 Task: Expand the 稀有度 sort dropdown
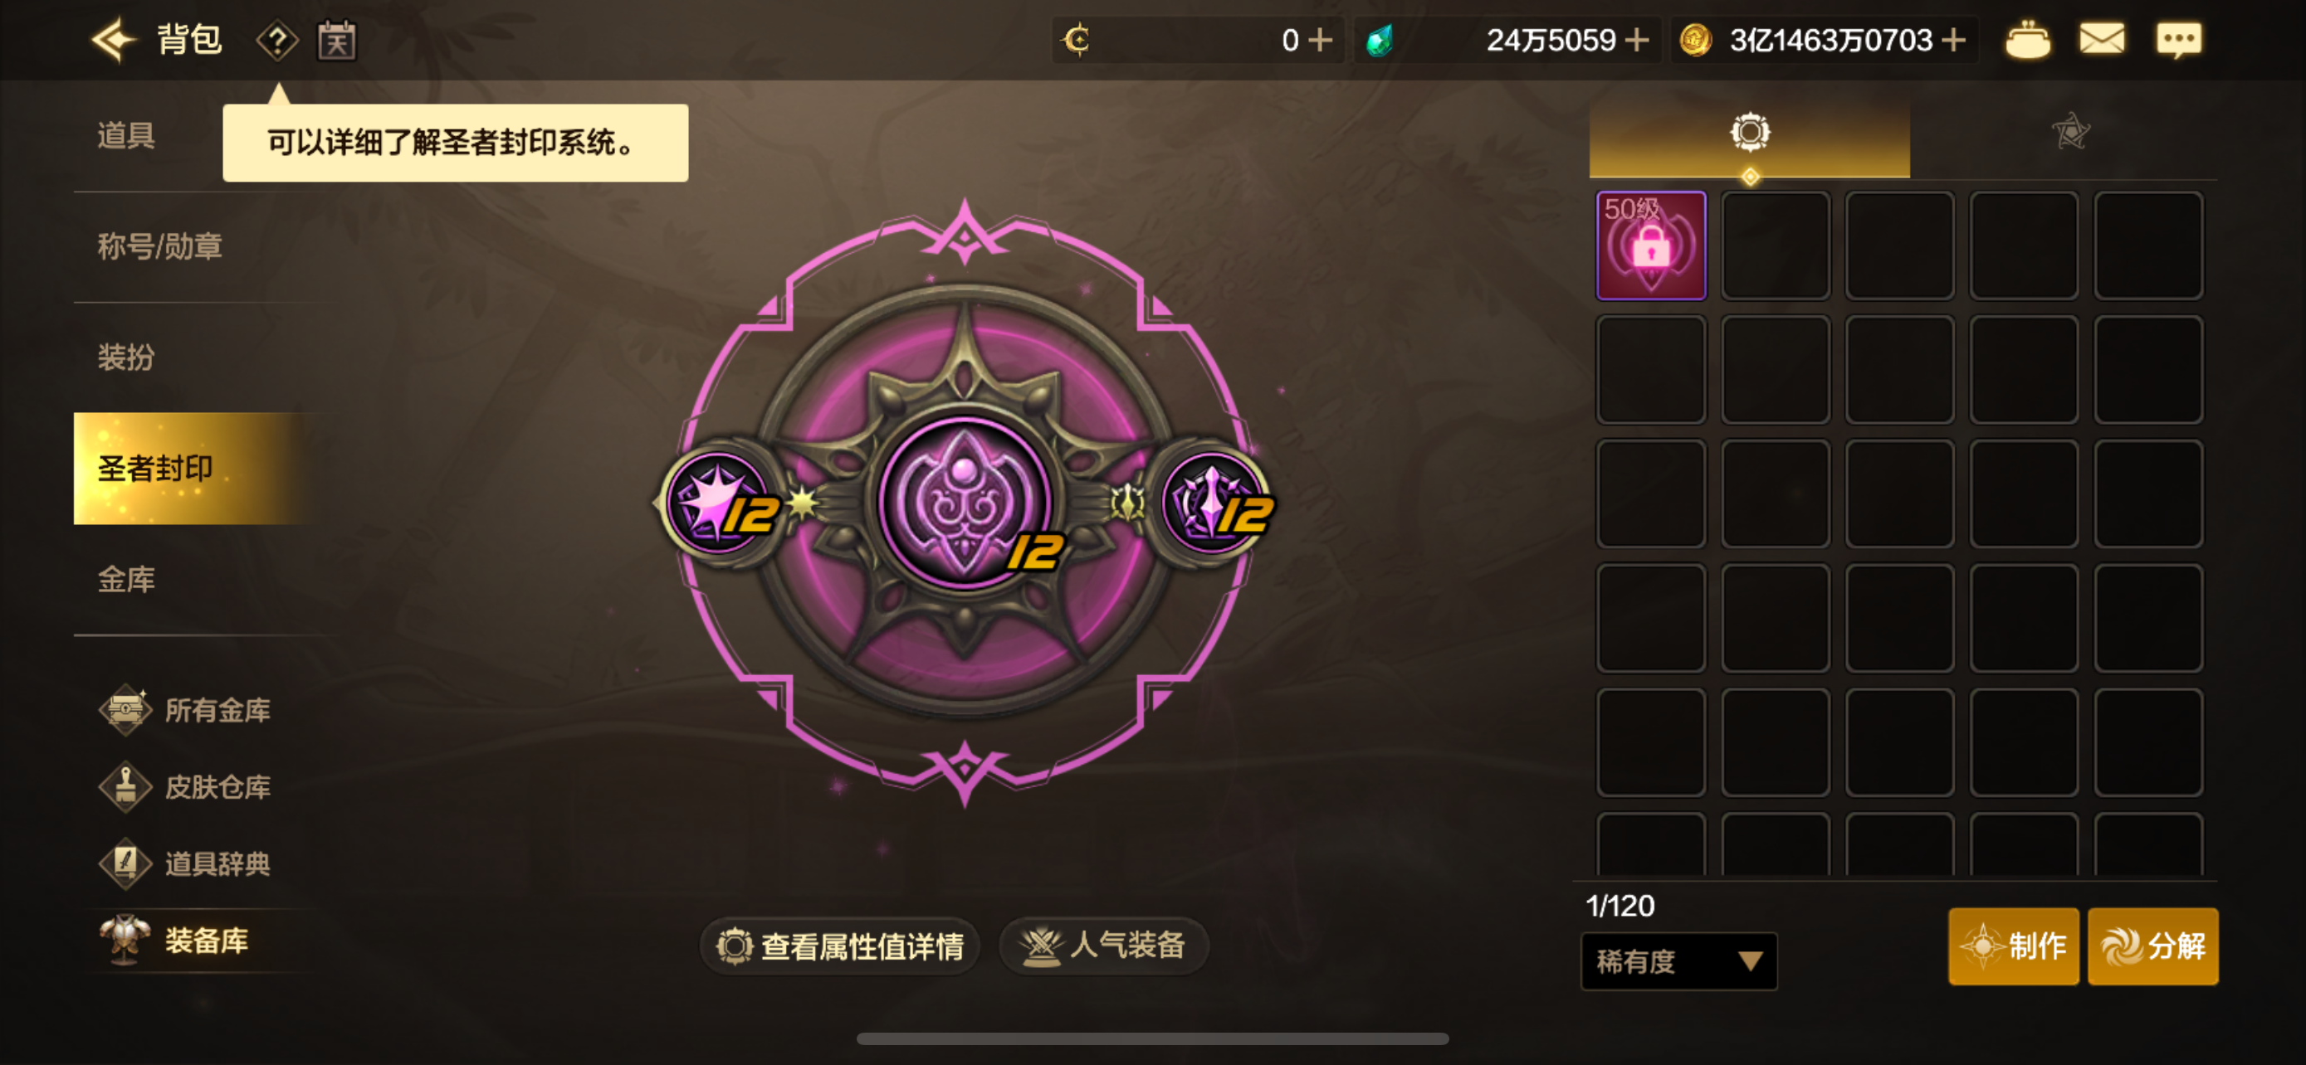point(1678,962)
